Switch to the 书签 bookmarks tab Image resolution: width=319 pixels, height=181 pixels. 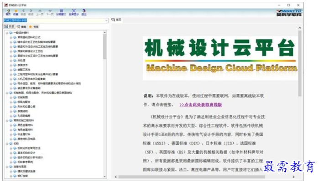click(x=34, y=26)
